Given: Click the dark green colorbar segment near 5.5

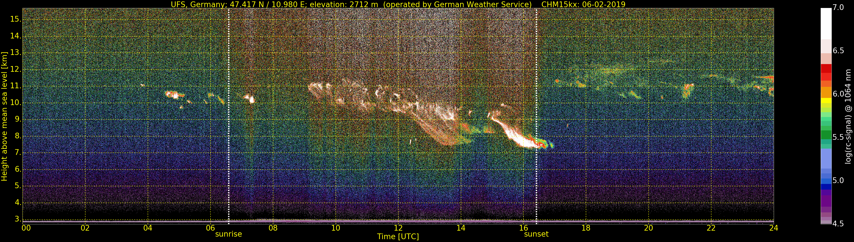Looking at the screenshot, I should pyautogui.click(x=826, y=135).
